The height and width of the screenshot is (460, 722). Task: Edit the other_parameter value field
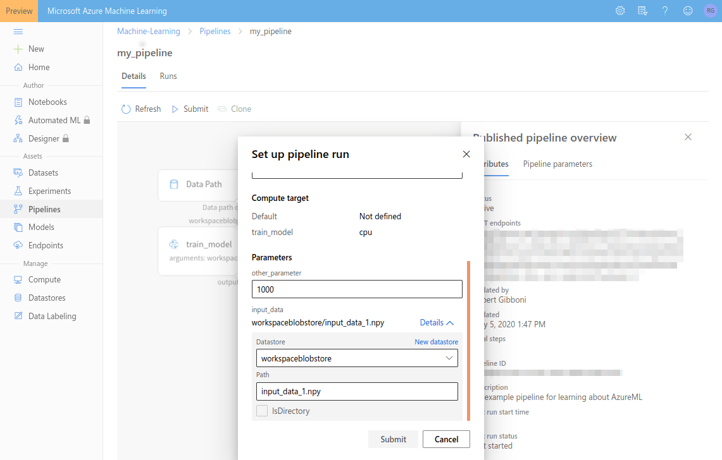point(357,289)
